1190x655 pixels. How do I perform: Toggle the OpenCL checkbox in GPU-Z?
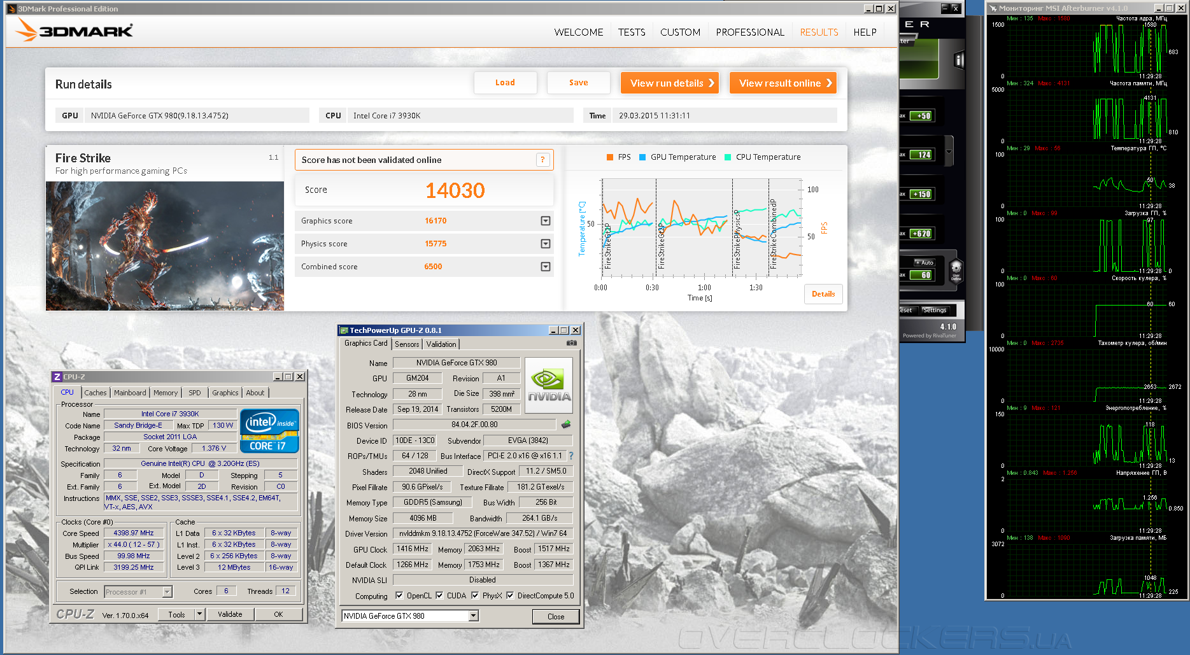click(x=399, y=596)
